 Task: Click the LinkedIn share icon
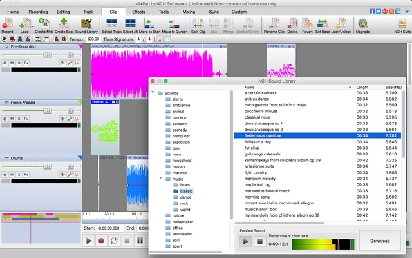[x=398, y=12]
